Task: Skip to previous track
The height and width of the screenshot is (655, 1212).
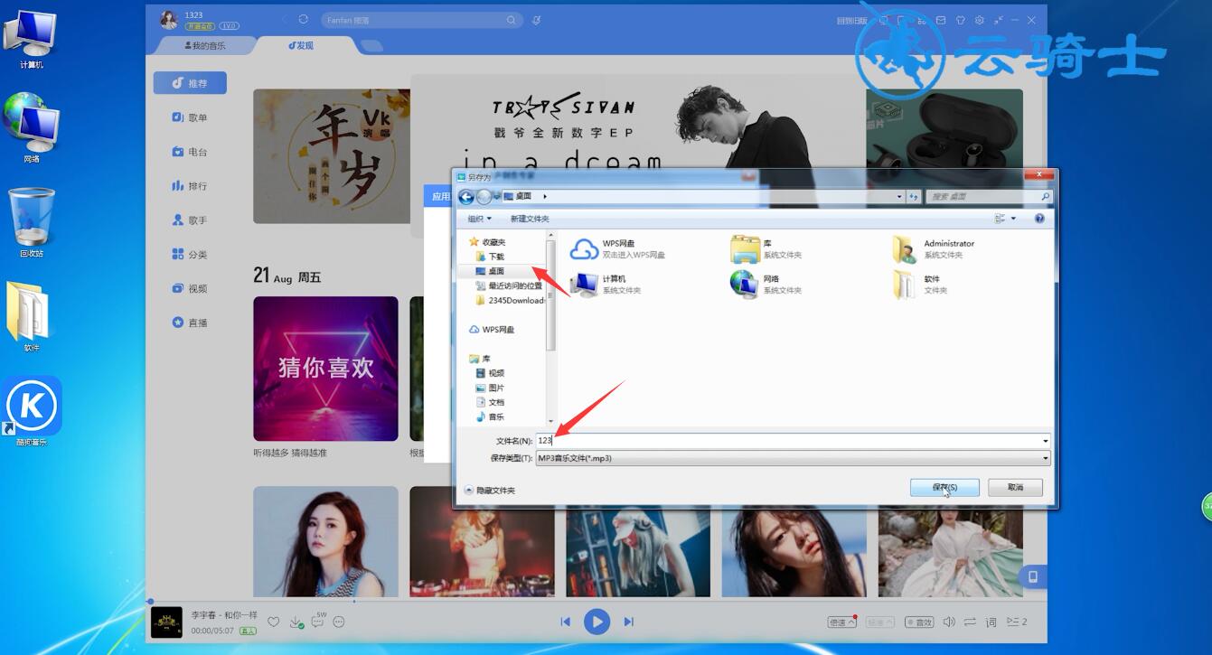Action: pos(566,622)
